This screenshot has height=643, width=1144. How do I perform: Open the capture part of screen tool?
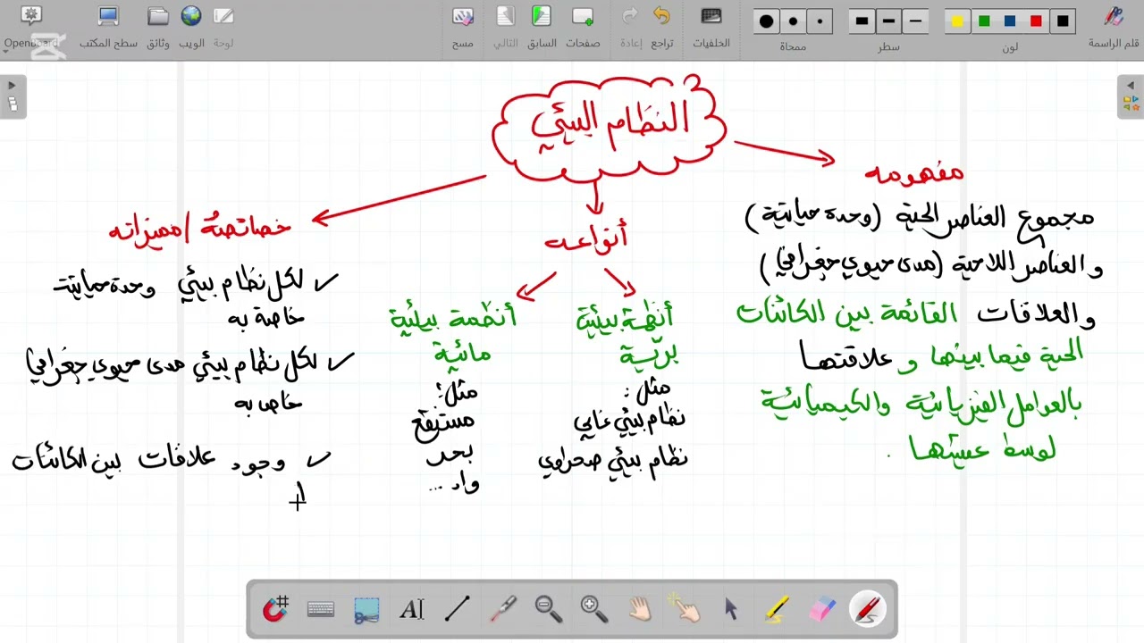pyautogui.click(x=366, y=609)
